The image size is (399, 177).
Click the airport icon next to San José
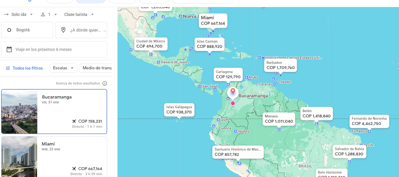point(200,86)
